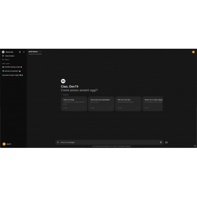Start a voice call with headphones icon
This screenshot has width=197, height=197.
click(166, 142)
